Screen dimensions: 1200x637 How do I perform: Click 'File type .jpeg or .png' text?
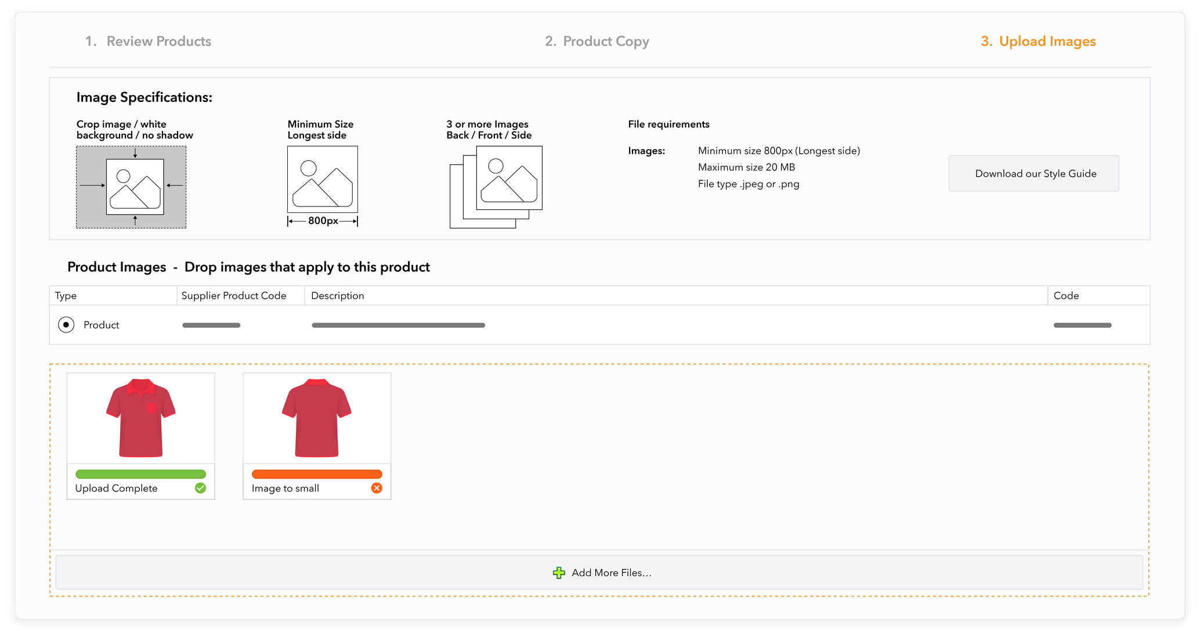pyautogui.click(x=749, y=184)
